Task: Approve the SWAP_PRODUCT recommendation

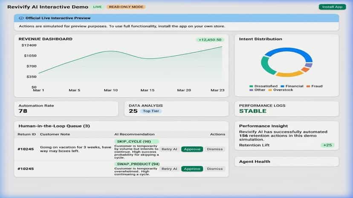Action: 192,169
